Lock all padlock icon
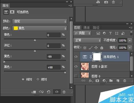This screenshot has width=134, height=103. [102, 48]
